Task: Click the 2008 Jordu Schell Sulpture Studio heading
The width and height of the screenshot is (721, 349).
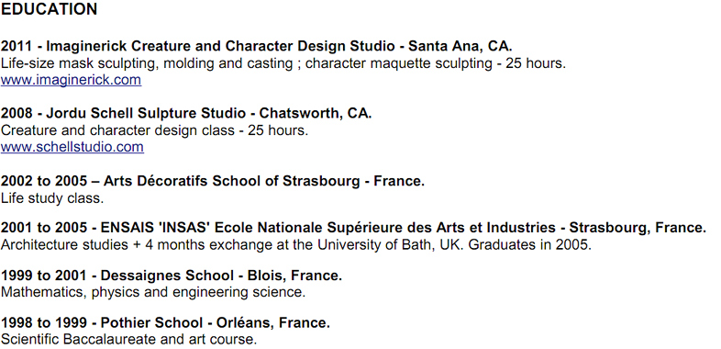Action: click(x=186, y=113)
